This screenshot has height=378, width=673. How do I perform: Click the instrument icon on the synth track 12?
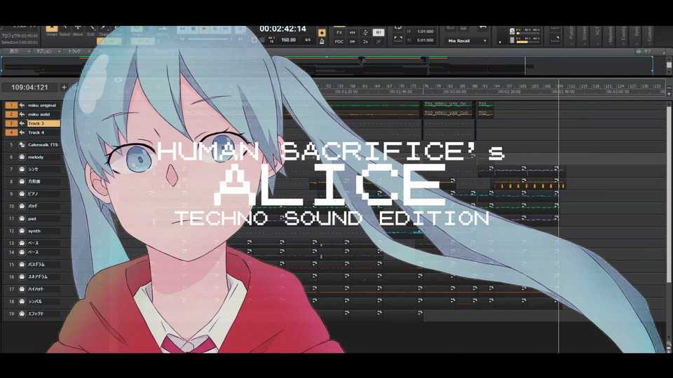22,231
